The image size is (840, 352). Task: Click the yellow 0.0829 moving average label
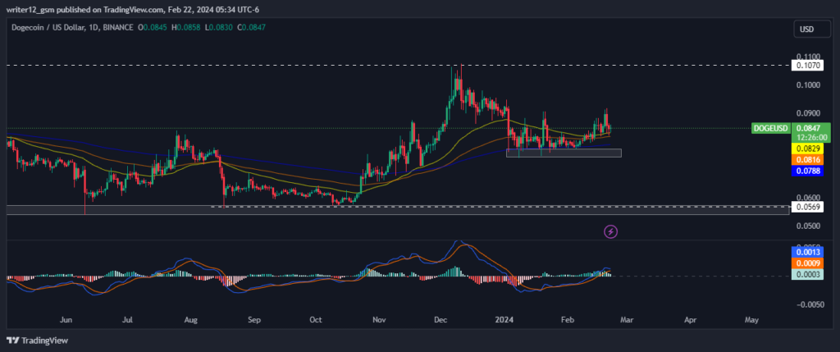807,148
